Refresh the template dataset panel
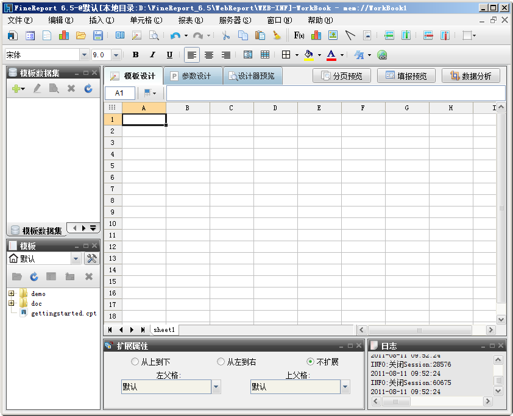The height and width of the screenshot is (416, 513). click(88, 89)
